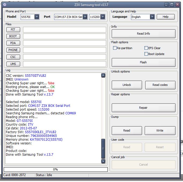
Task: Click the PHONE file button
Action: (13, 50)
